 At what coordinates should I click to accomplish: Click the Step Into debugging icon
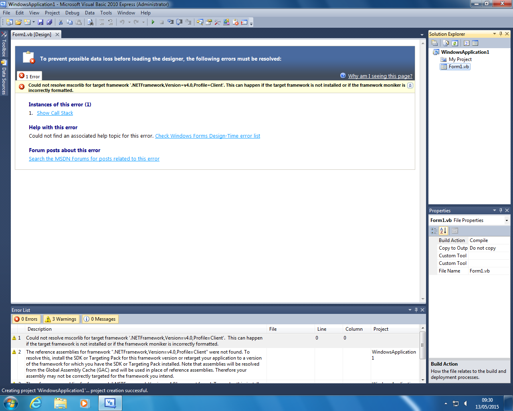pos(172,22)
